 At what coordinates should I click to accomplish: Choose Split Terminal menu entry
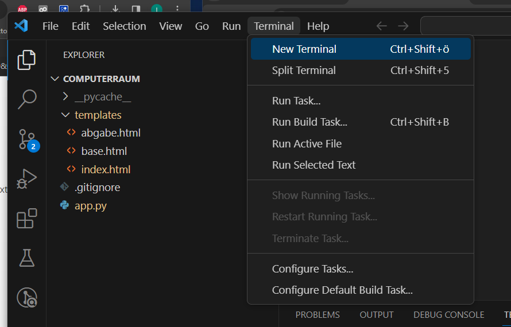(x=304, y=71)
